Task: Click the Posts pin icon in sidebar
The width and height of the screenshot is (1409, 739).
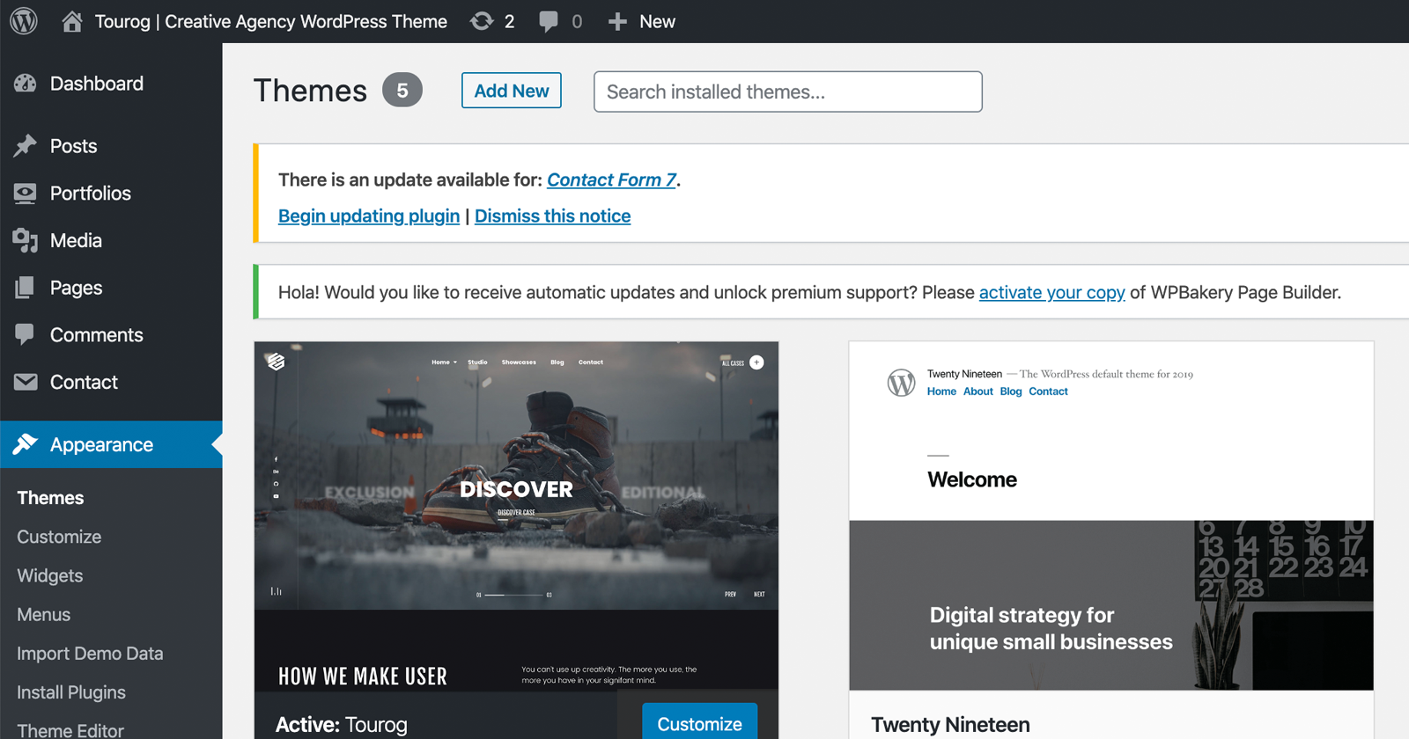Action: 26,146
